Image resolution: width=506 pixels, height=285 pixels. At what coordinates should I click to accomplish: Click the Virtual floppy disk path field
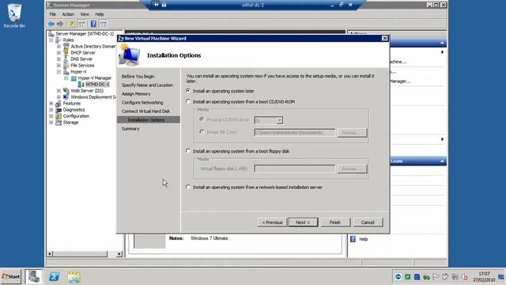tap(295, 169)
